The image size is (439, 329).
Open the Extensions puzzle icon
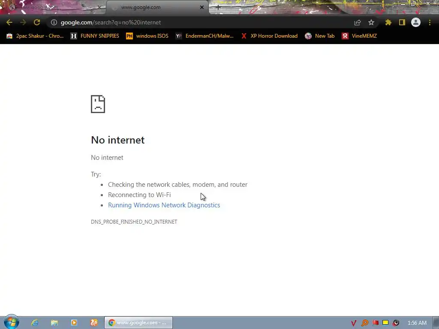[x=388, y=22]
